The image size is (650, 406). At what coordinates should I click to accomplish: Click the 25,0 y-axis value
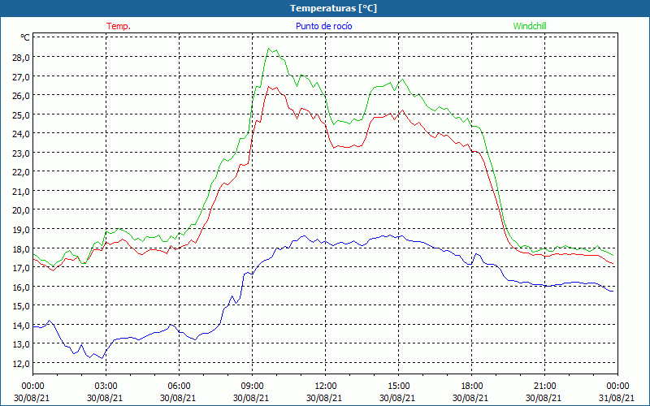click(x=21, y=114)
